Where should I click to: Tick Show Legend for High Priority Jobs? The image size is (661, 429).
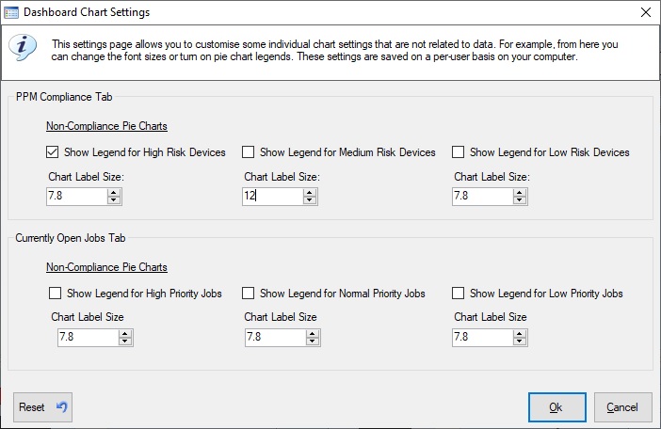(x=56, y=293)
